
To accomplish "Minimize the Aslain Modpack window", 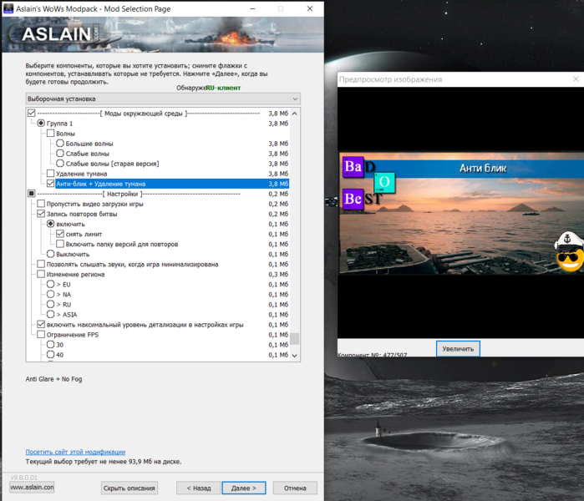I will [252, 8].
